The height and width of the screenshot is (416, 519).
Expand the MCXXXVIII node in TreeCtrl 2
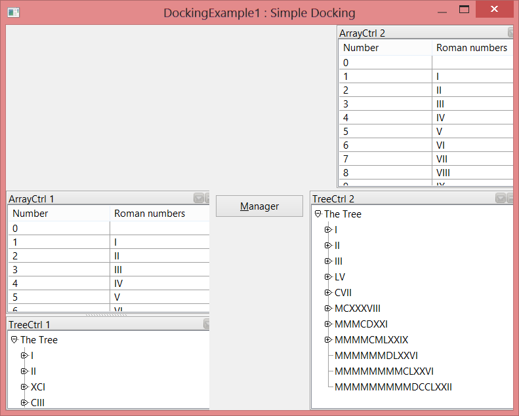[328, 308]
